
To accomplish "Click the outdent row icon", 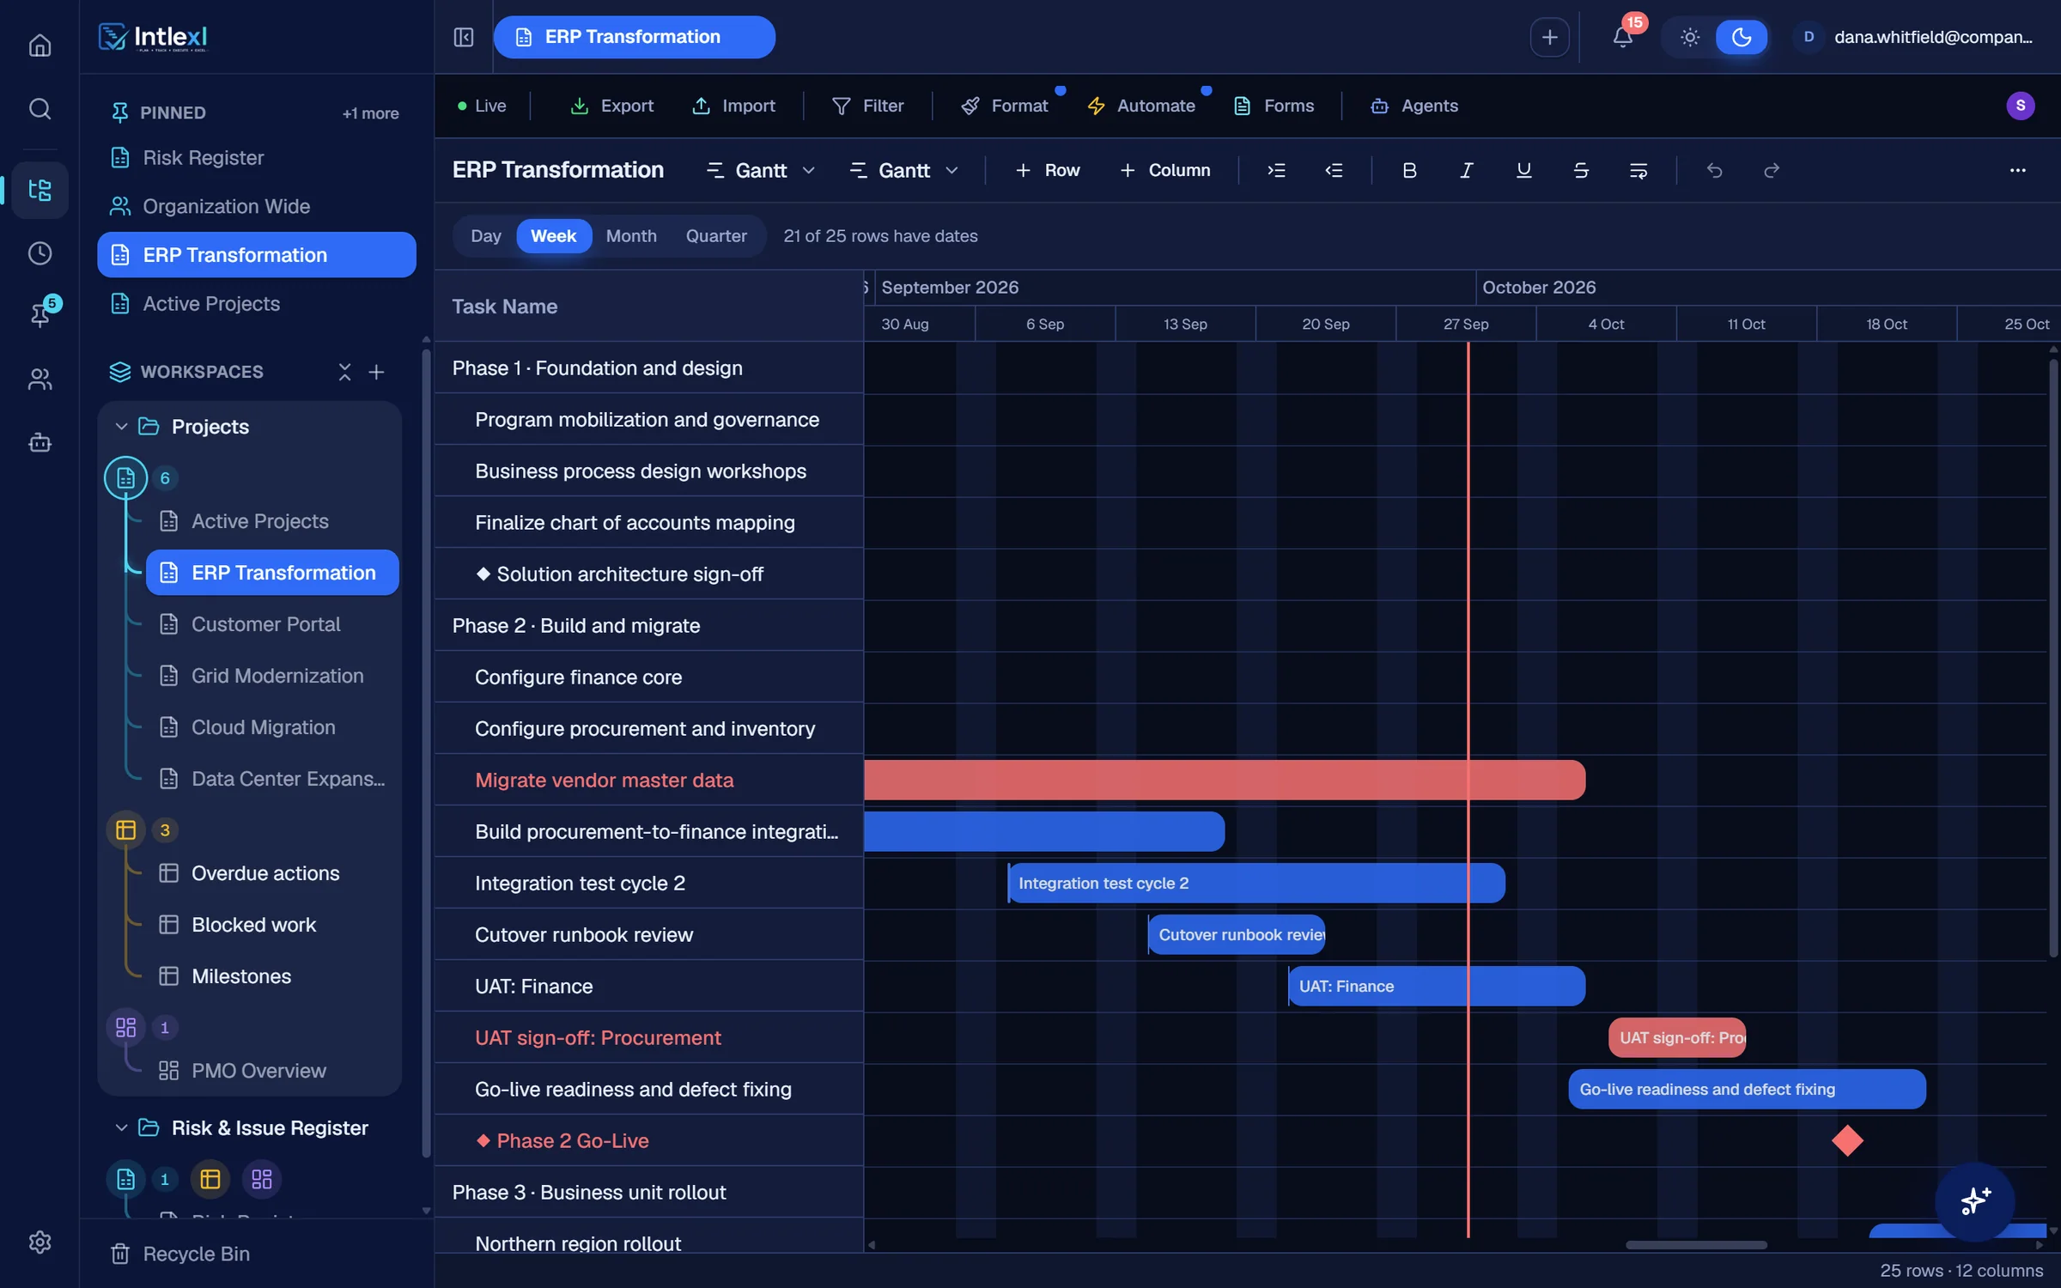I will tap(1334, 170).
